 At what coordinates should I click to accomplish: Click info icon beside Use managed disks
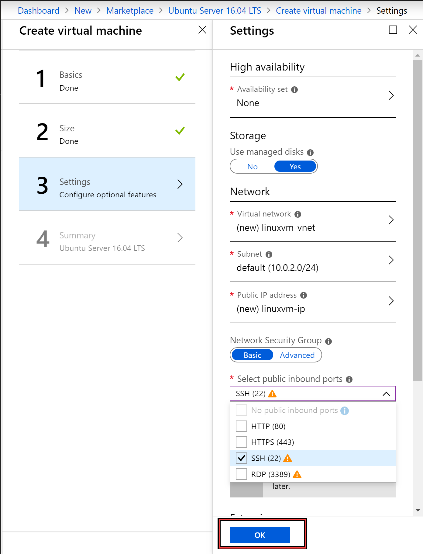click(x=310, y=152)
